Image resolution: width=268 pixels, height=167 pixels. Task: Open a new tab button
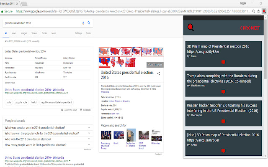click(24, 4)
